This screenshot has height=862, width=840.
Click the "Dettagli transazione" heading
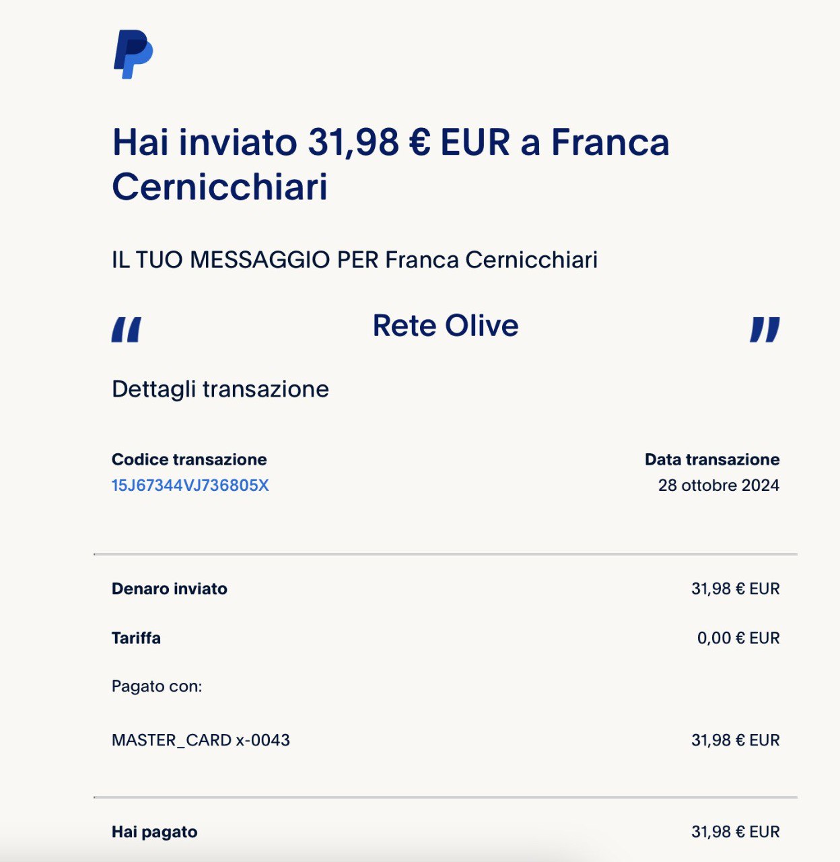pyautogui.click(x=220, y=389)
